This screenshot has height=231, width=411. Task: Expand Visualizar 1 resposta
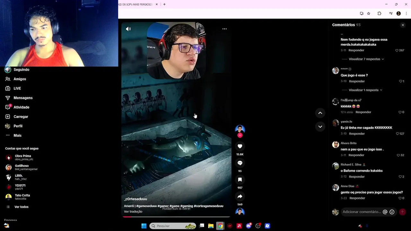[366, 90]
